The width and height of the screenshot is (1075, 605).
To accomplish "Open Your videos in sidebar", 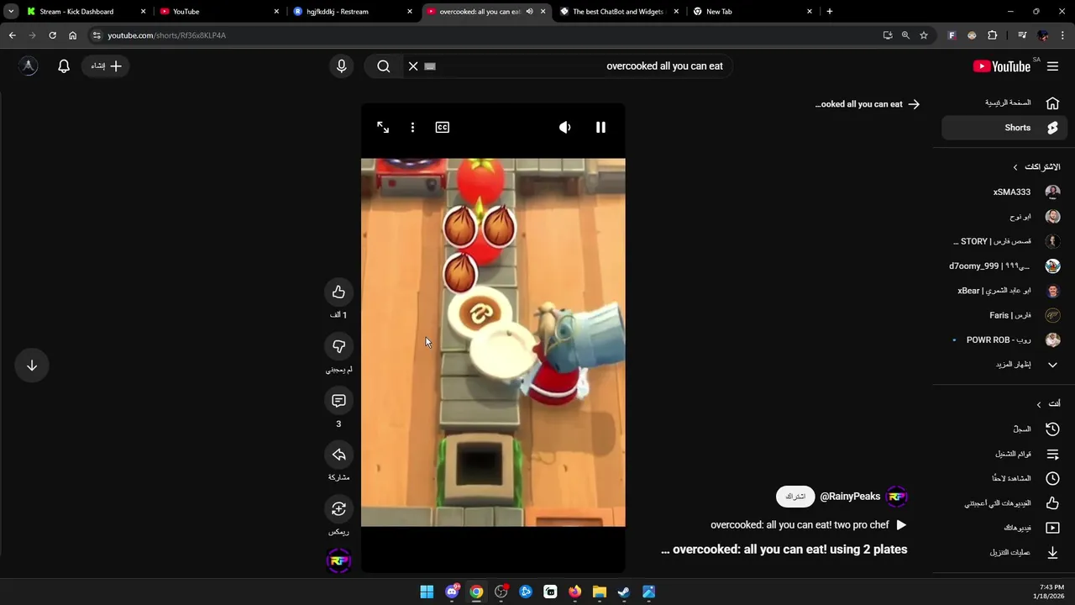I will coord(1004,528).
